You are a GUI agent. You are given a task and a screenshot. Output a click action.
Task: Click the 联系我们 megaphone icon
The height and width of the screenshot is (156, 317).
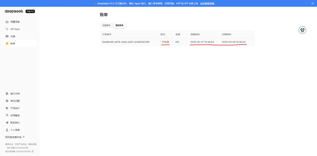point(7,123)
